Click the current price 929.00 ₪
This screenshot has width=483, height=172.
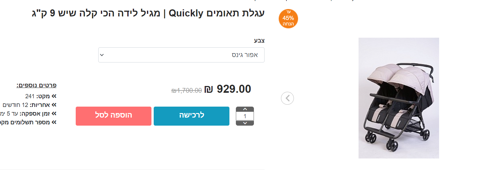pos(228,89)
